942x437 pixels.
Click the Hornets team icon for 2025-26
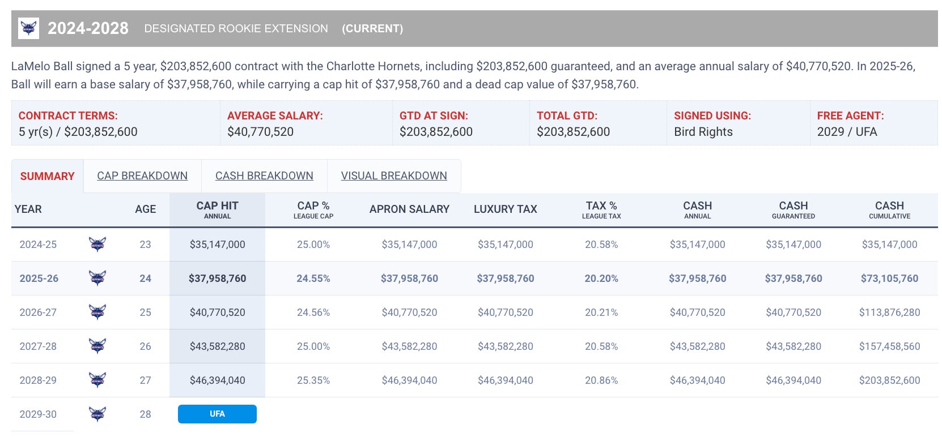coord(97,279)
